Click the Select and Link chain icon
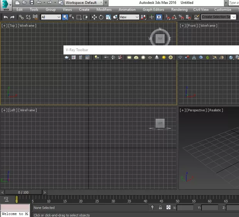The width and height of the screenshot is (239, 217). coord(21,17)
